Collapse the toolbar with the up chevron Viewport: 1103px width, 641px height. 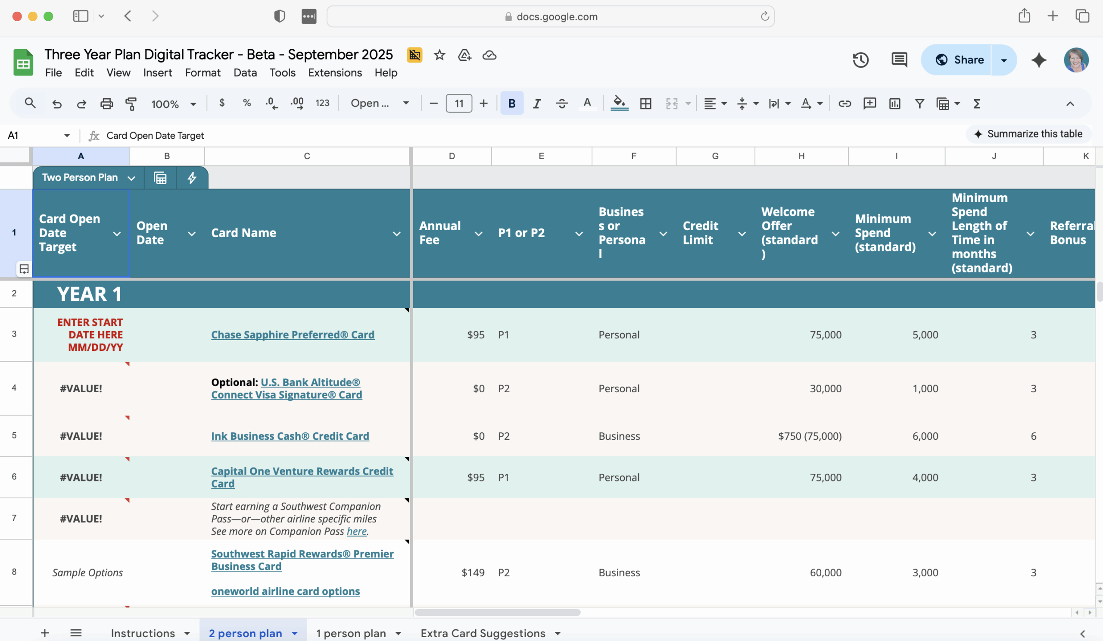(1070, 104)
